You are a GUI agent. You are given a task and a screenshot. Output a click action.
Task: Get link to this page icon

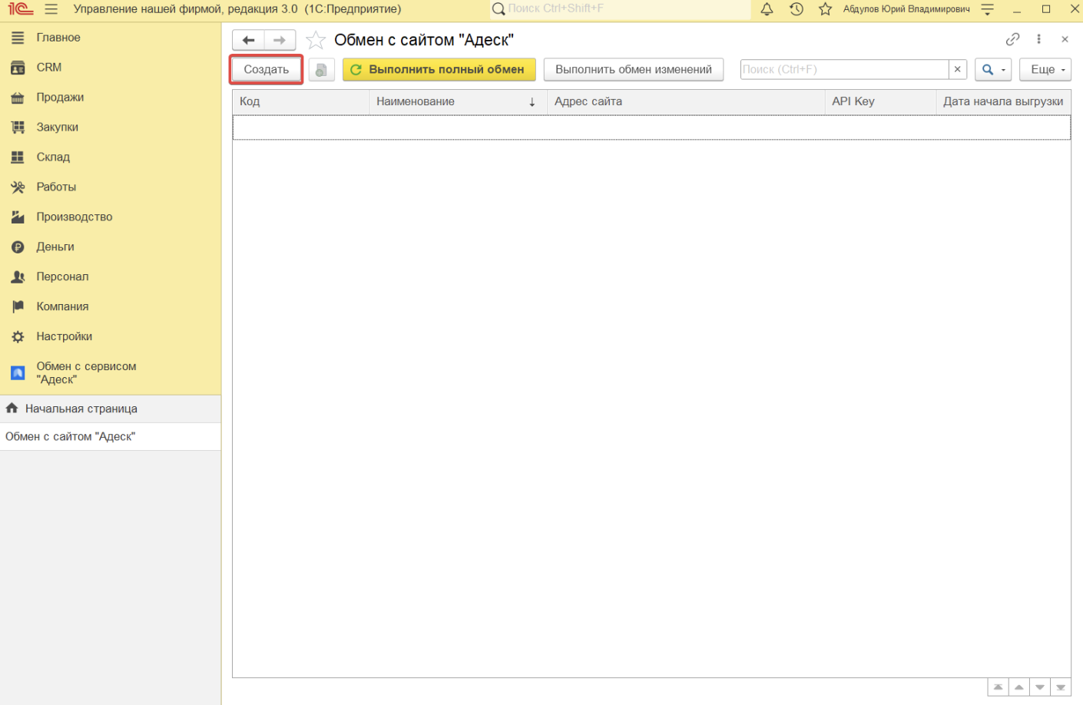pos(1012,39)
